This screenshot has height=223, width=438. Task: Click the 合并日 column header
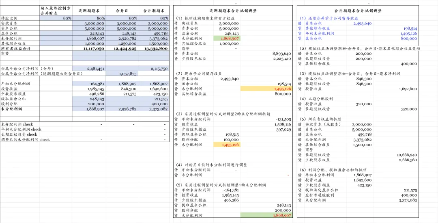(122, 11)
